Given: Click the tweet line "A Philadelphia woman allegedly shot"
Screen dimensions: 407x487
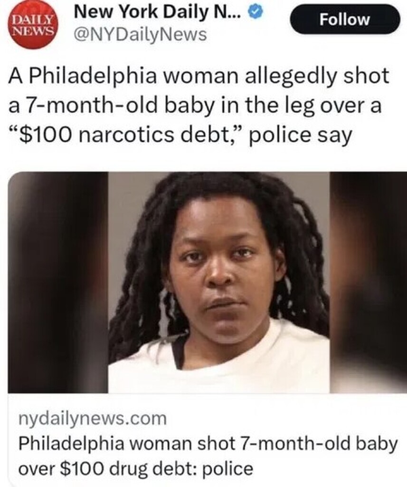Looking at the screenshot, I should coord(199,76).
